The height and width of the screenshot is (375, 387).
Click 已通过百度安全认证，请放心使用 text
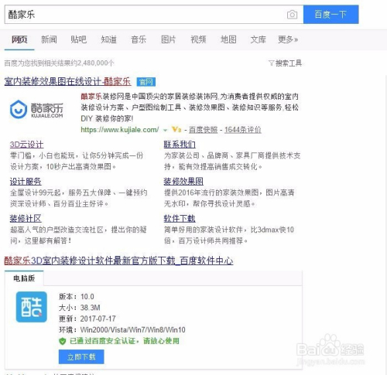pos(125,341)
